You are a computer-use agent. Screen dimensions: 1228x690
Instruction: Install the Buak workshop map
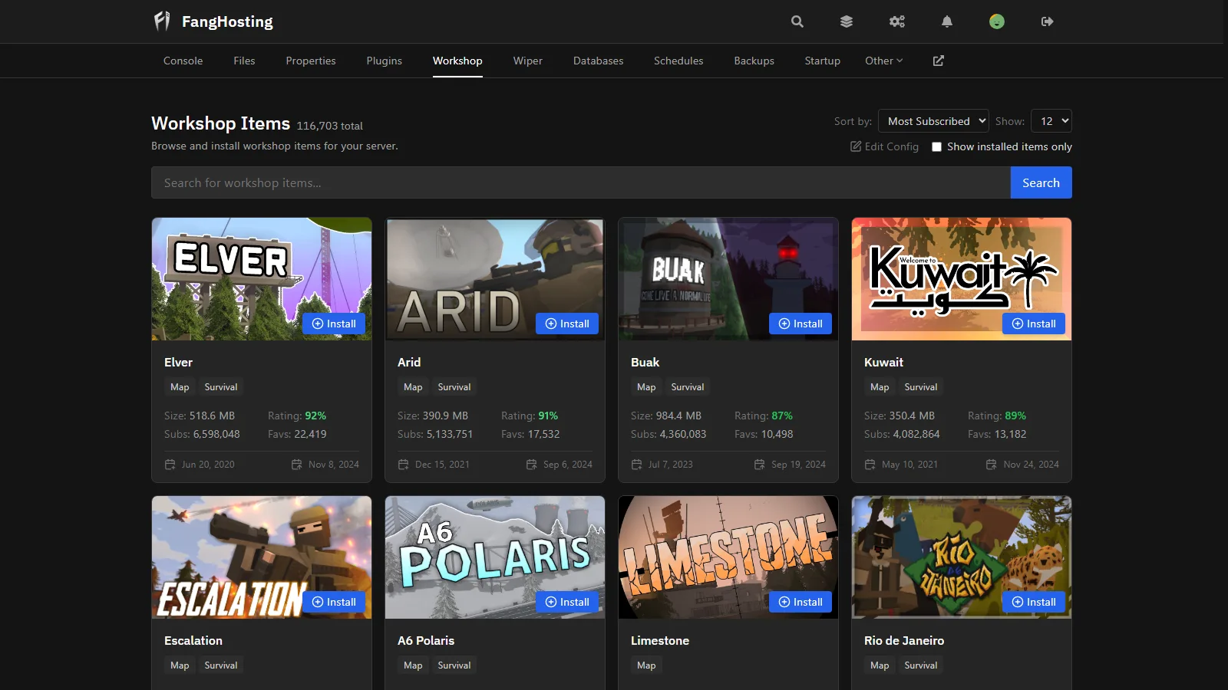(801, 324)
